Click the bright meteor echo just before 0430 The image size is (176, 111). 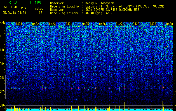(x=163, y=87)
